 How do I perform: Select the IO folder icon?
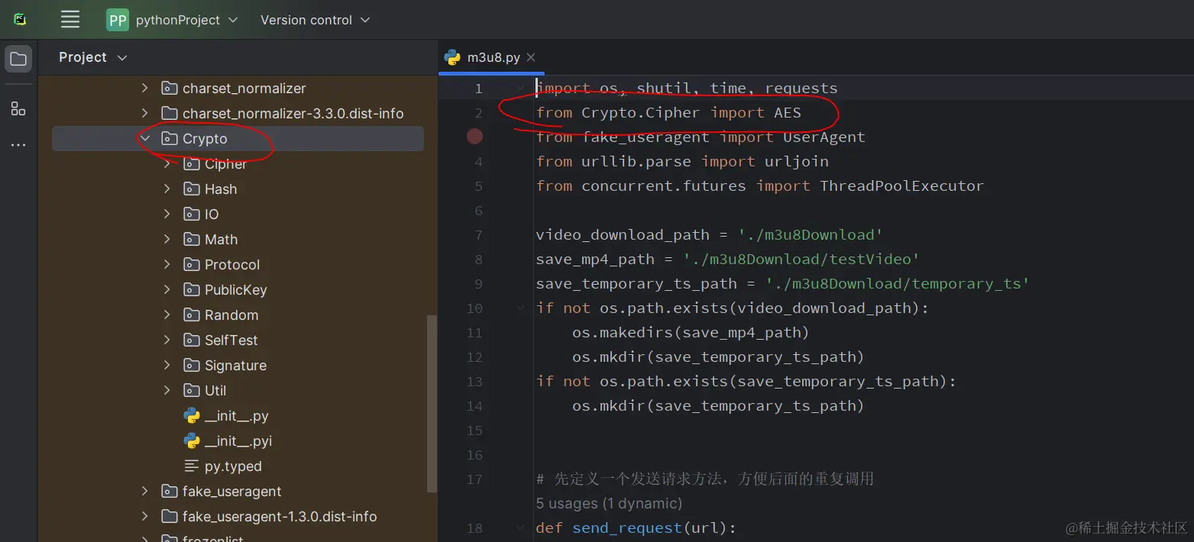pos(192,215)
